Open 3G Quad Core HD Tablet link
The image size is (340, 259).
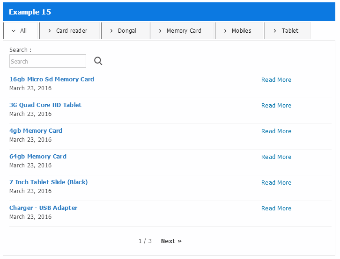point(45,105)
